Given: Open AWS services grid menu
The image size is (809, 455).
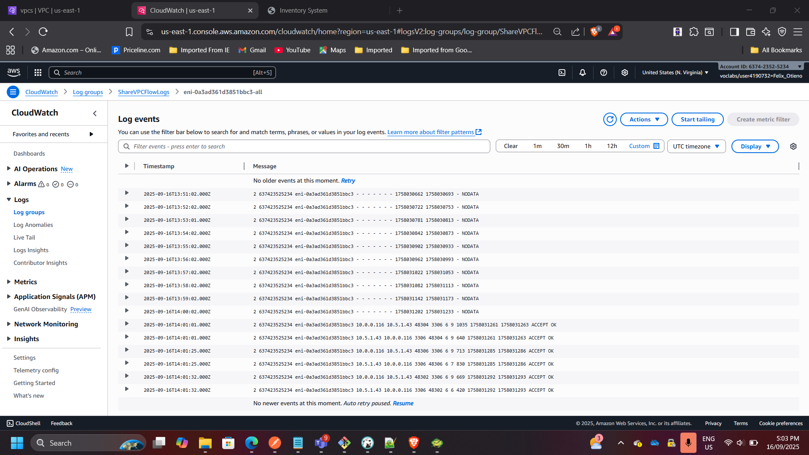Looking at the screenshot, I should click(38, 73).
